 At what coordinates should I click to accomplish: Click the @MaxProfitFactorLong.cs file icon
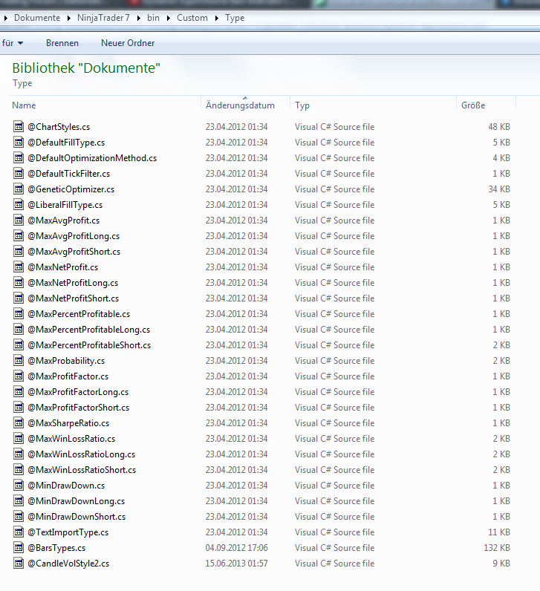tap(19, 391)
